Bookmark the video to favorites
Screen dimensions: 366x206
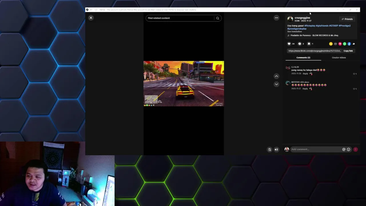(x=309, y=44)
